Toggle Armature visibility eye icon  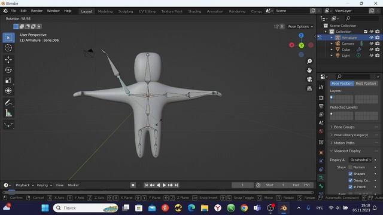[x=371, y=38]
